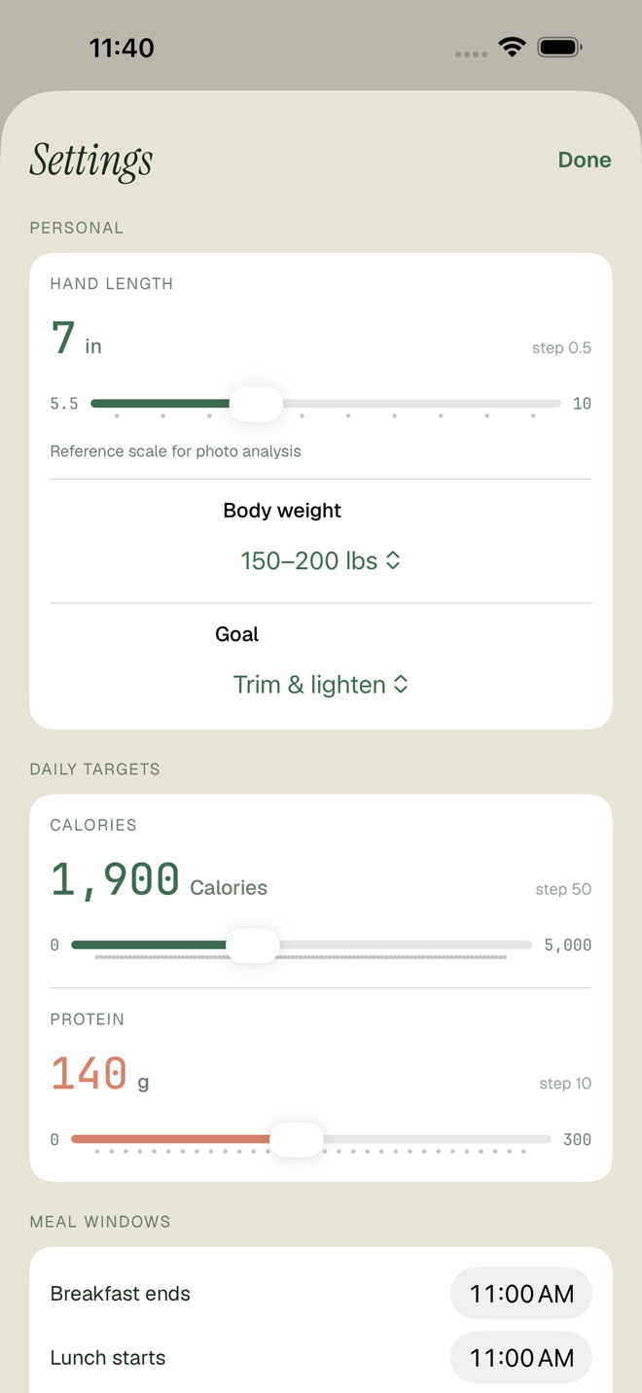Tap the Wi-Fi status icon

[512, 47]
